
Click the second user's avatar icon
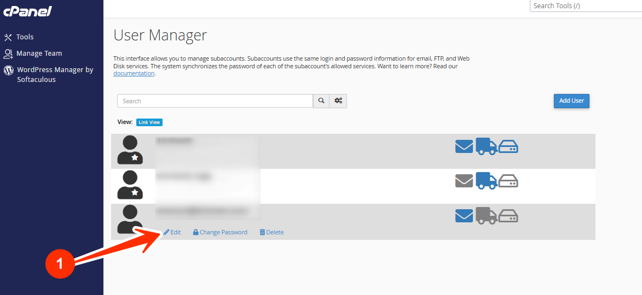tap(130, 185)
